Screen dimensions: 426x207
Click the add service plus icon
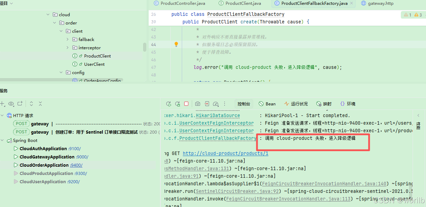pos(2,104)
